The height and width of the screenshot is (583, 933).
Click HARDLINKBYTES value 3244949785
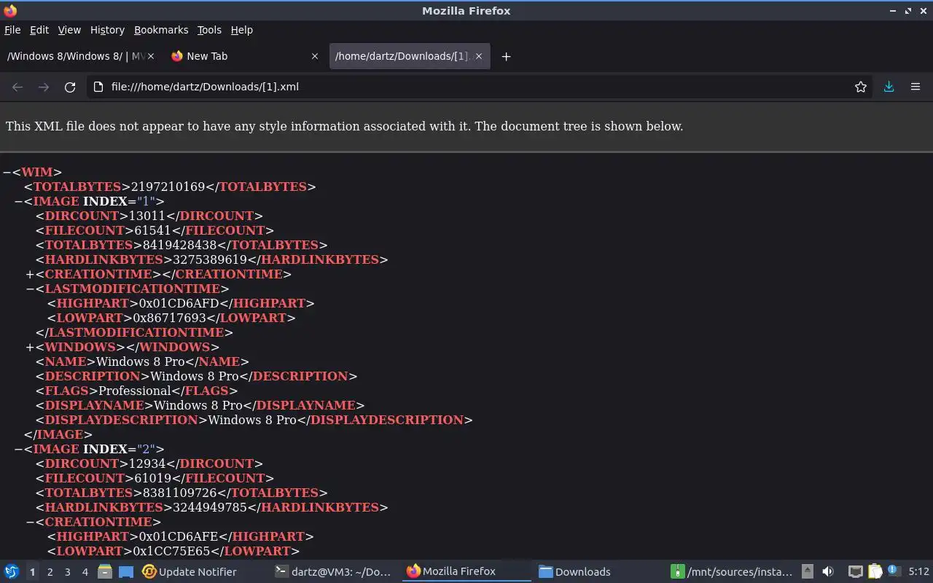click(210, 507)
